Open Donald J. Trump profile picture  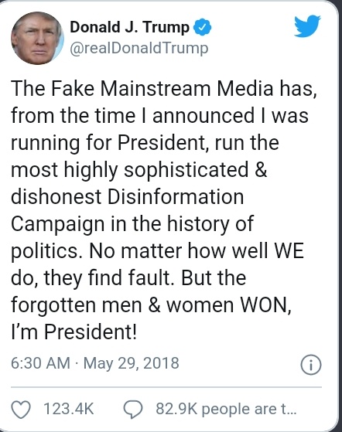(x=37, y=38)
